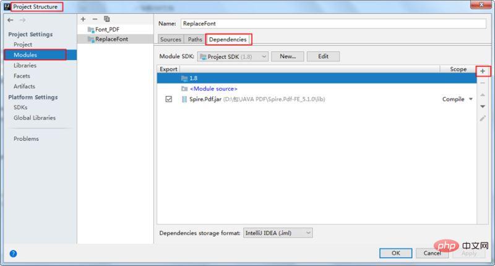
Task: Open the Module SDK dropdown
Action: coord(233,56)
